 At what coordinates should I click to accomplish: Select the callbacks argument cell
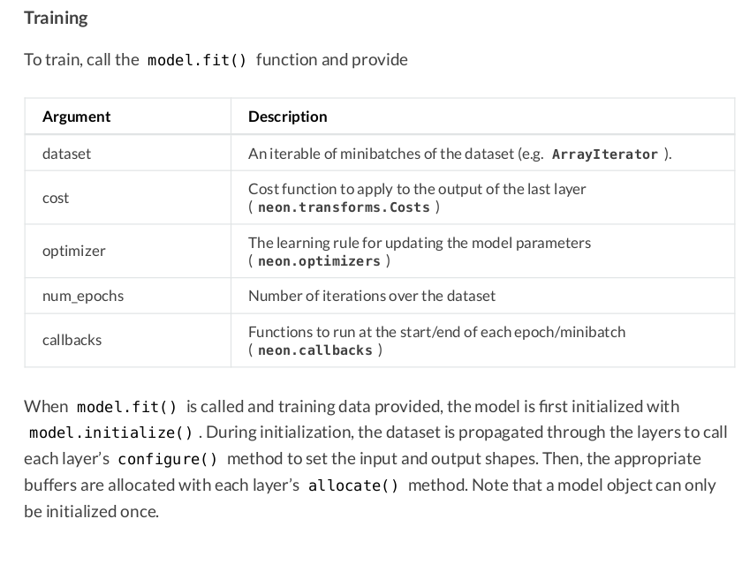click(72, 340)
